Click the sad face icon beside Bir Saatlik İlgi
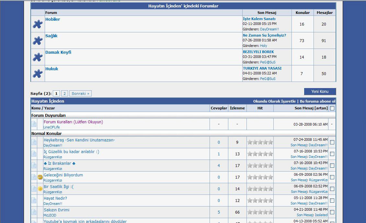 pyautogui.click(x=40, y=189)
